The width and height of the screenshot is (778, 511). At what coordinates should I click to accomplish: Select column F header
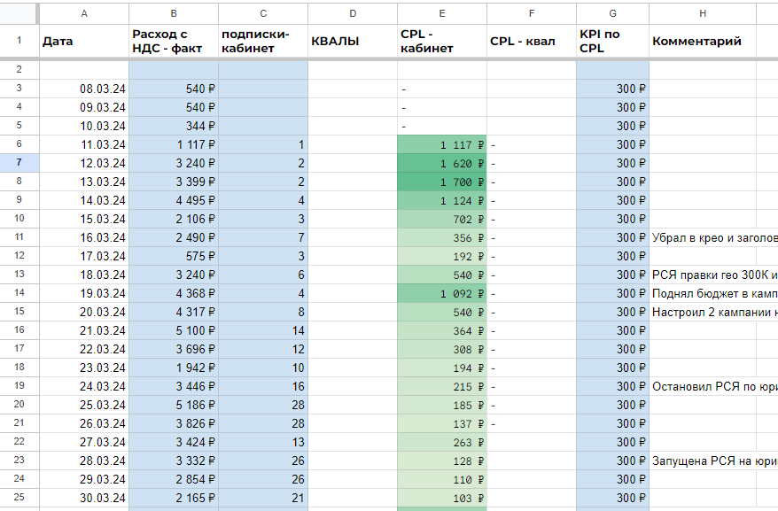tap(532, 14)
